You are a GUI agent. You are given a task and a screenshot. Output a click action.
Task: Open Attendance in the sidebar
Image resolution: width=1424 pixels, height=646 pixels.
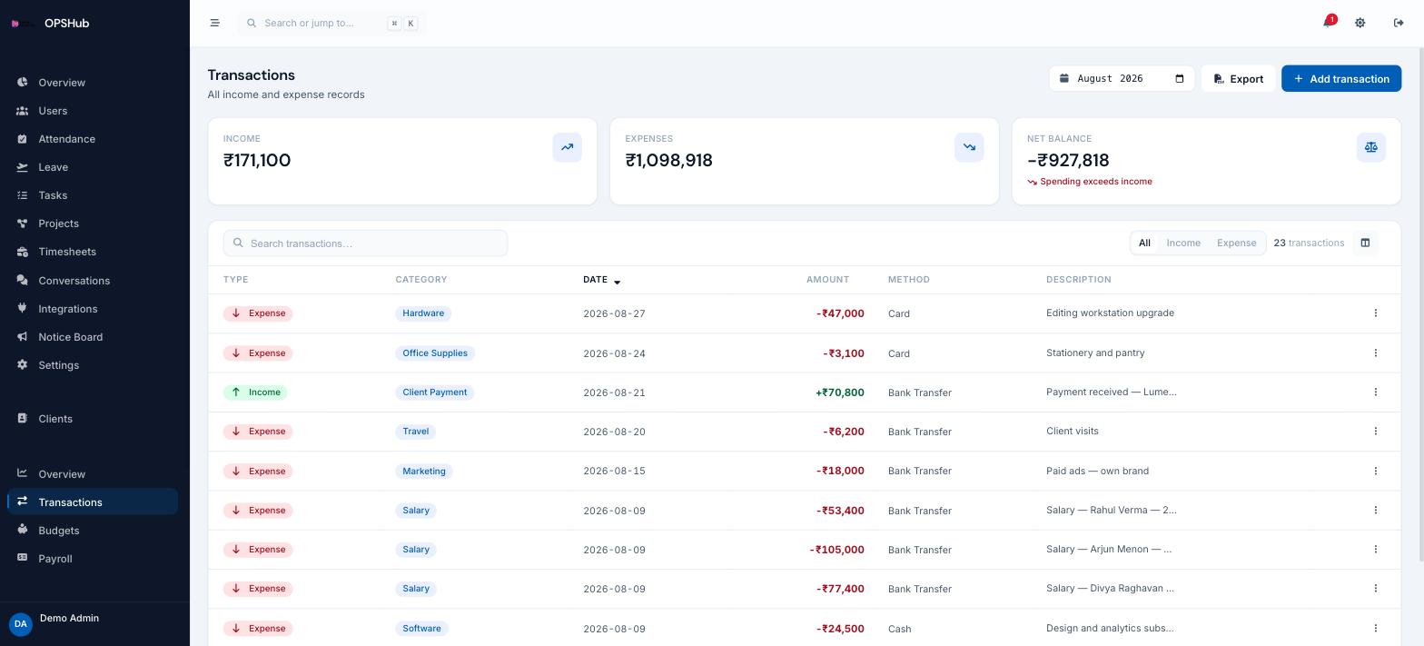pos(93,139)
